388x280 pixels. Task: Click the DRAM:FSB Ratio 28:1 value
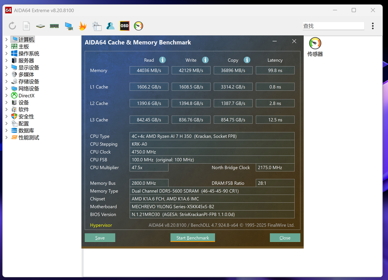(x=275, y=183)
